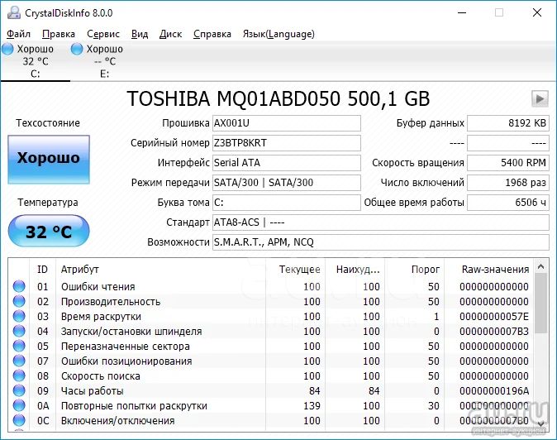
Task: Click status orb of attribute 09
Action: click(19, 390)
